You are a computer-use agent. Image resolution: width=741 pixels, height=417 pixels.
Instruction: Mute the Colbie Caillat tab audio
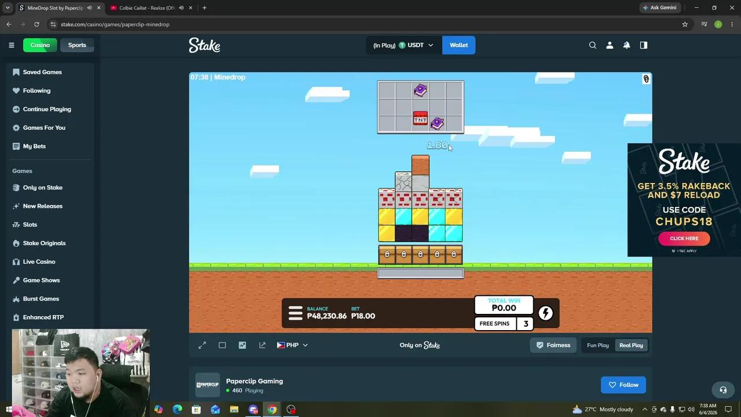tap(181, 8)
